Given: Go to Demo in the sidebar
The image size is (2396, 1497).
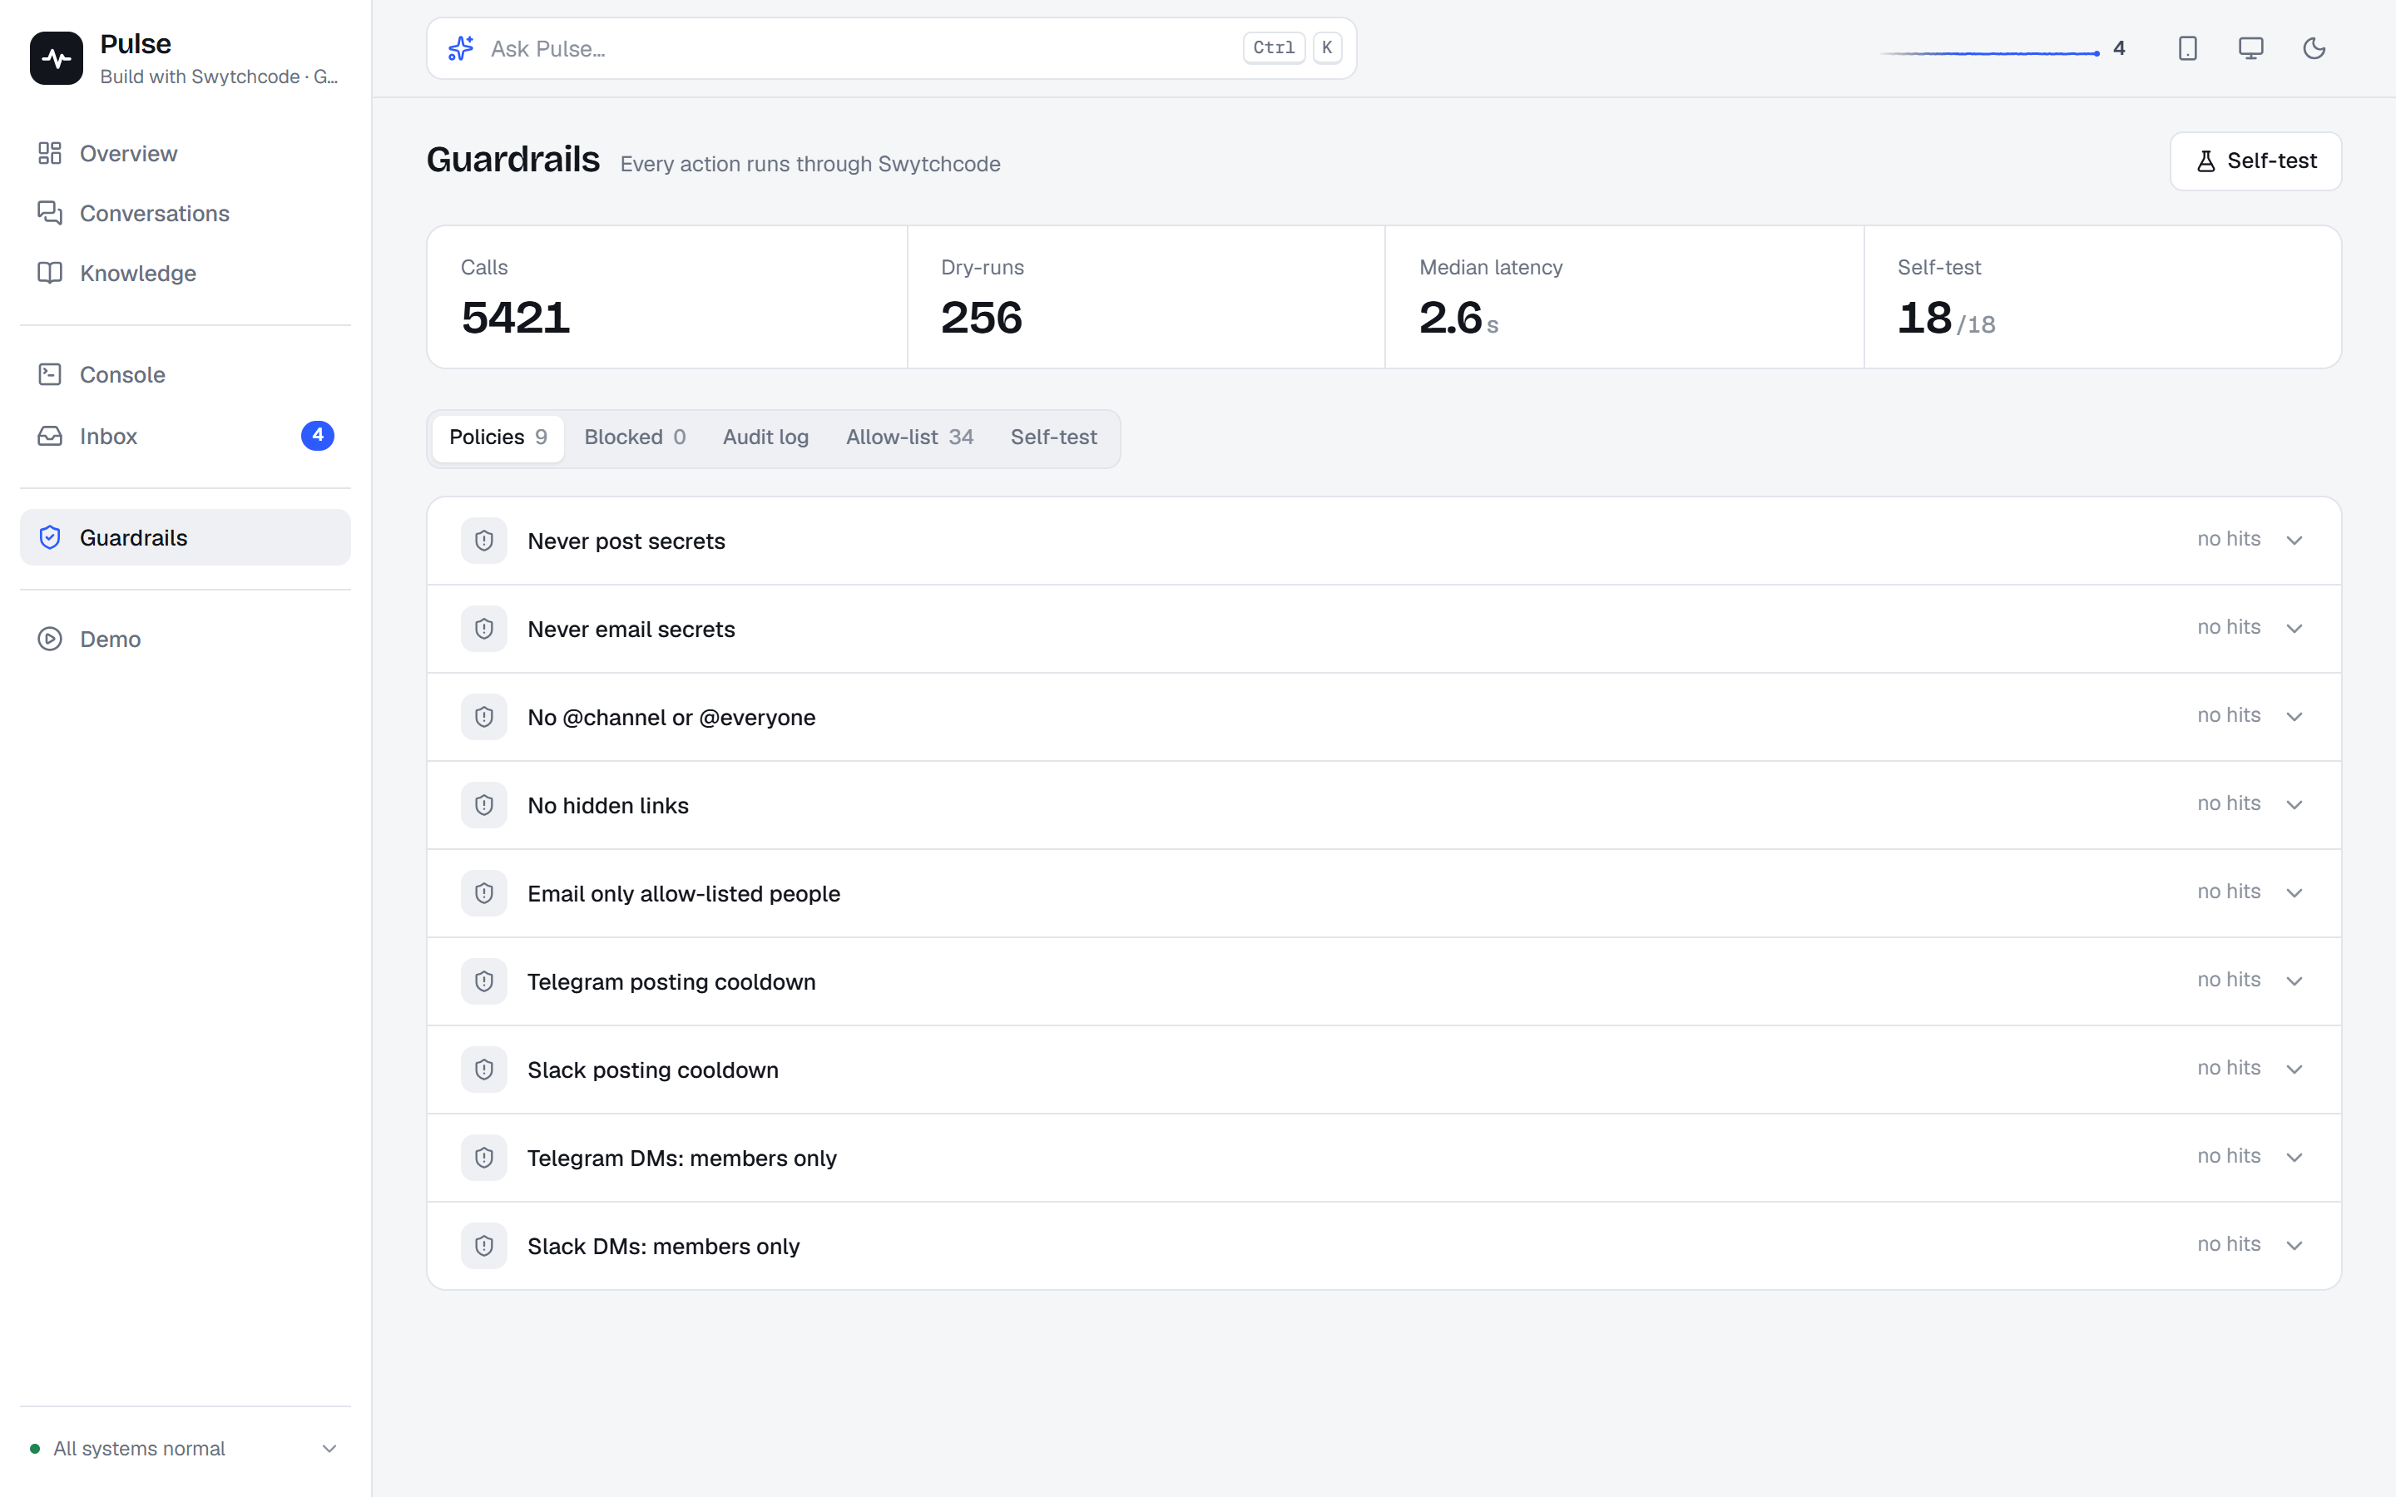Looking at the screenshot, I should (186, 639).
